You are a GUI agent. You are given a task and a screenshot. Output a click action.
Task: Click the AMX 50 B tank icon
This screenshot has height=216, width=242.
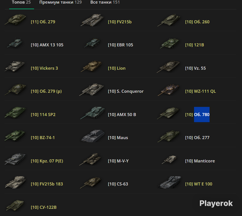coord(93,113)
